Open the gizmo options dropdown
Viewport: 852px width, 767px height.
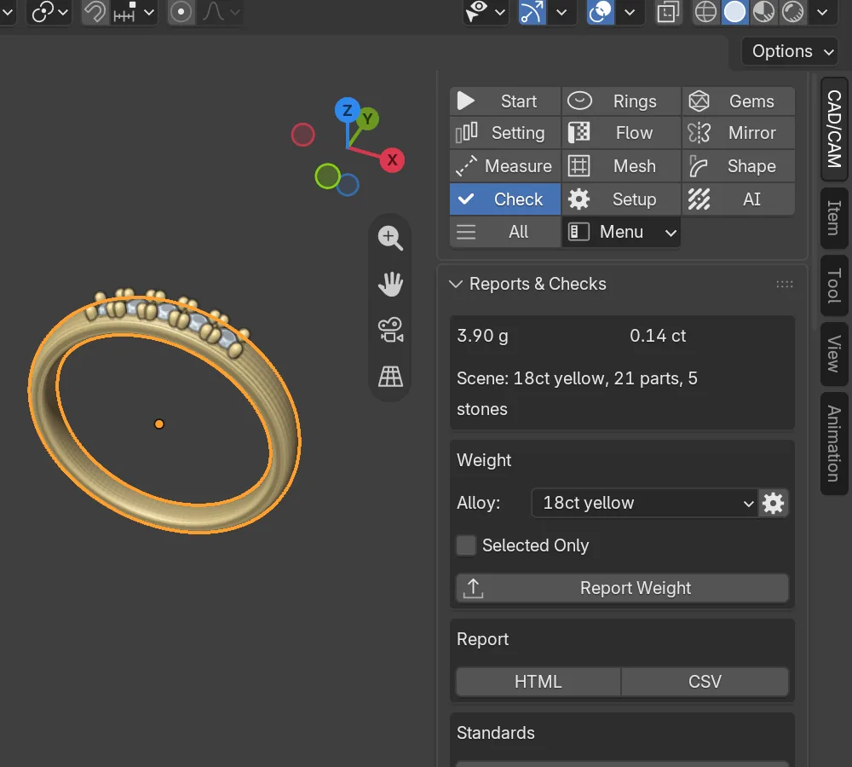point(561,12)
